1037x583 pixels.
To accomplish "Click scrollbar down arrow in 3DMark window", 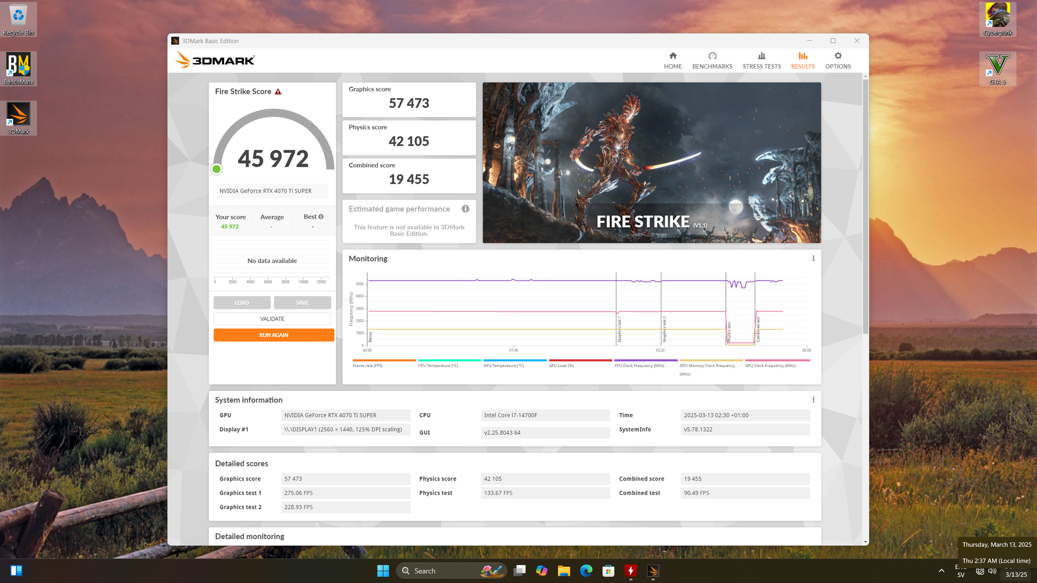I will pos(865,541).
